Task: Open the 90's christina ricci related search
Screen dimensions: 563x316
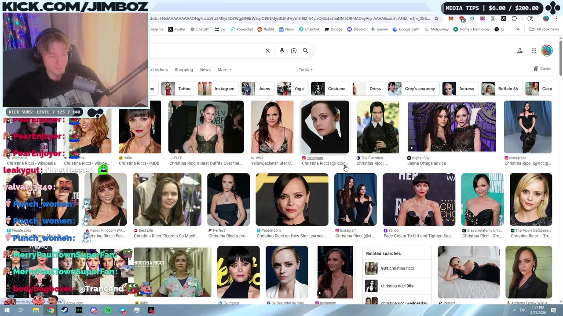Action: [398, 268]
